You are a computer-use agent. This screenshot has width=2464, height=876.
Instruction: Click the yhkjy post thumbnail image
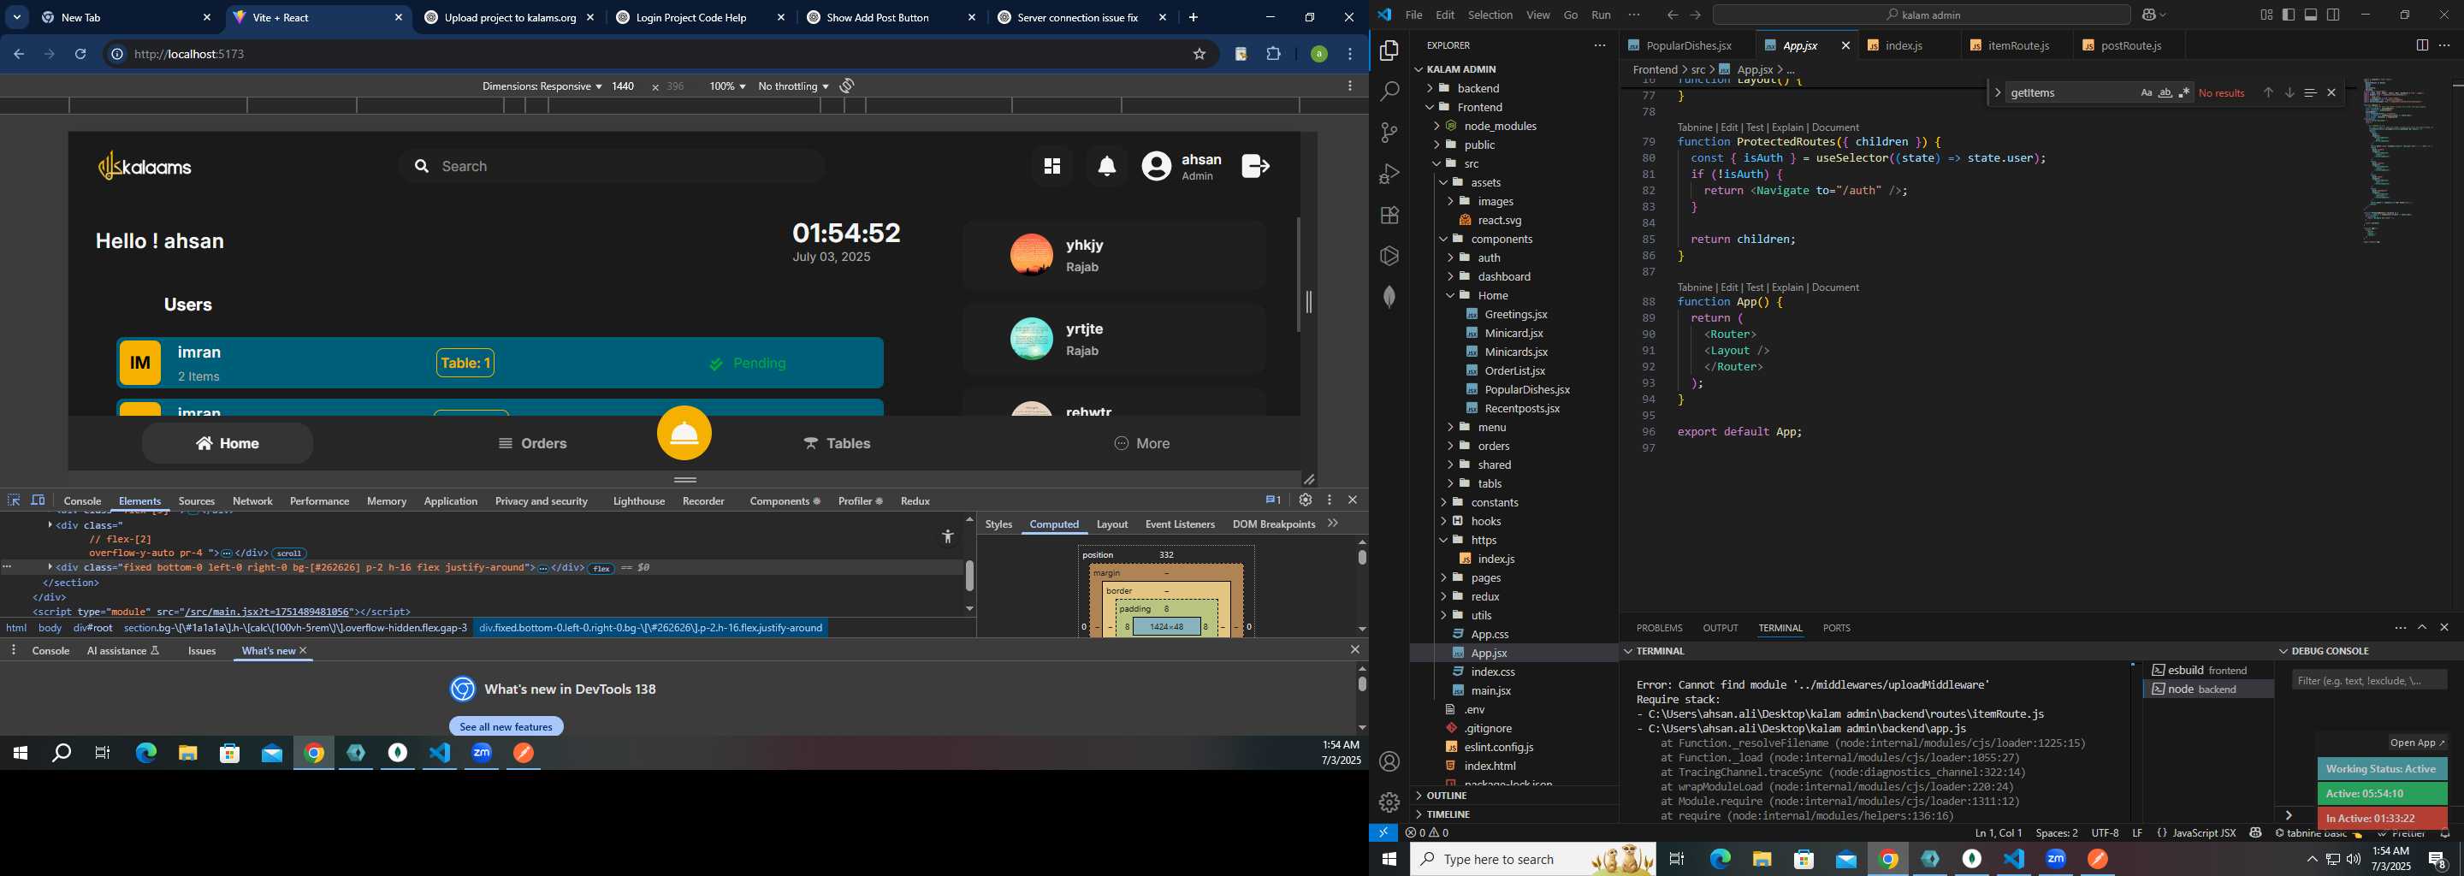[x=1031, y=255]
